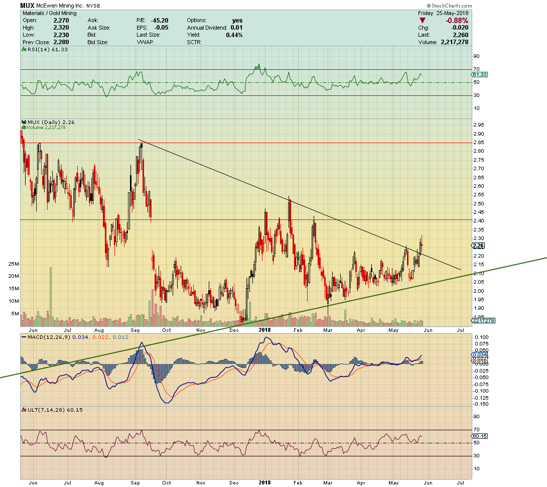Click the Materials / Gold Mining sector label

(50, 13)
